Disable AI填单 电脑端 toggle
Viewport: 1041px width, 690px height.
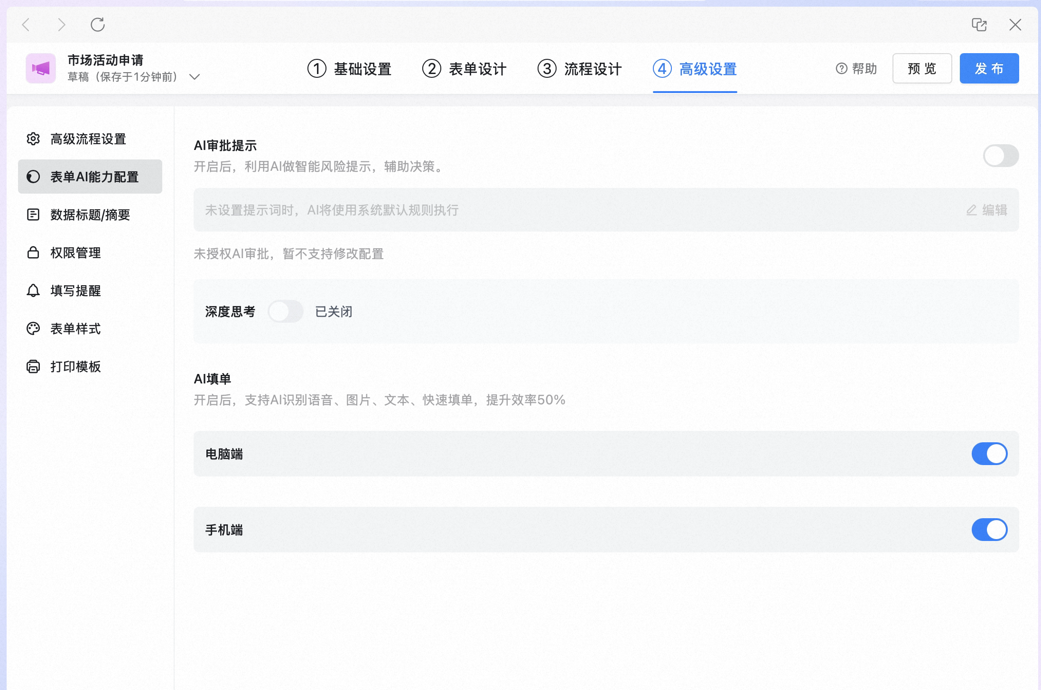(990, 454)
